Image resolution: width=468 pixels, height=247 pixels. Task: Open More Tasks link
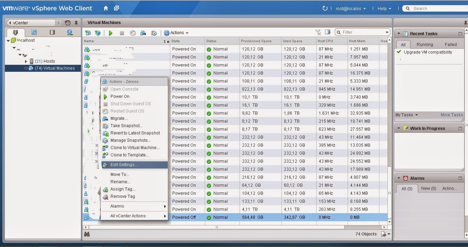[x=452, y=115]
